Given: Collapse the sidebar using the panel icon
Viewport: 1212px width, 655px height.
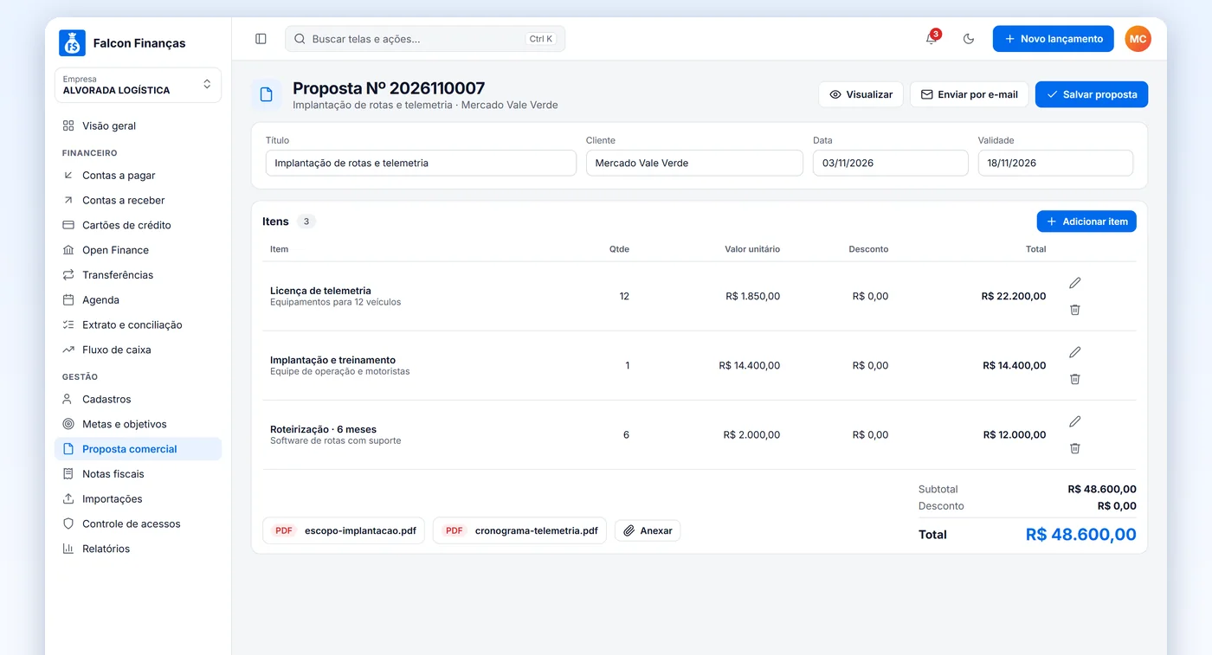Looking at the screenshot, I should [261, 39].
